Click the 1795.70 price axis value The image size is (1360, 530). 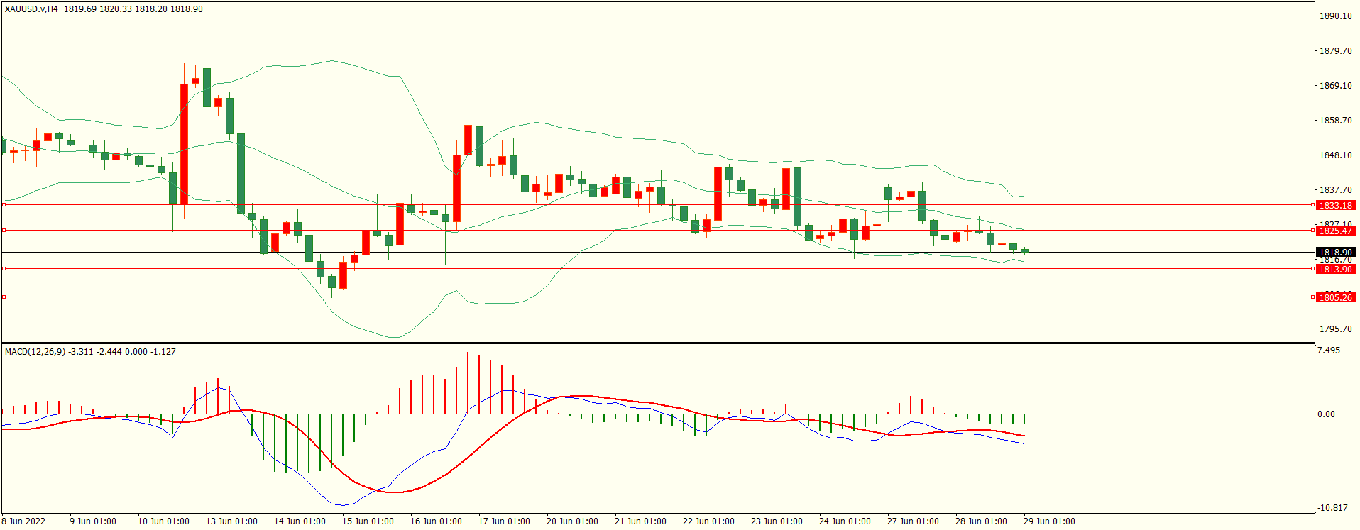click(x=1335, y=329)
